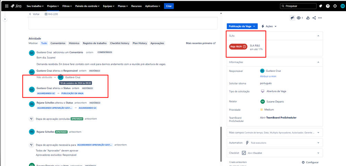Open the Equipes menu
Image resolution: width=346 pixels, height=166 pixels.
coord(109,6)
